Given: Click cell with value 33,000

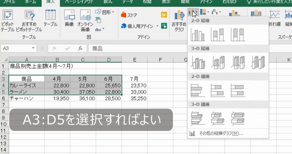Looking at the screenshot, I should (x=135, y=92).
